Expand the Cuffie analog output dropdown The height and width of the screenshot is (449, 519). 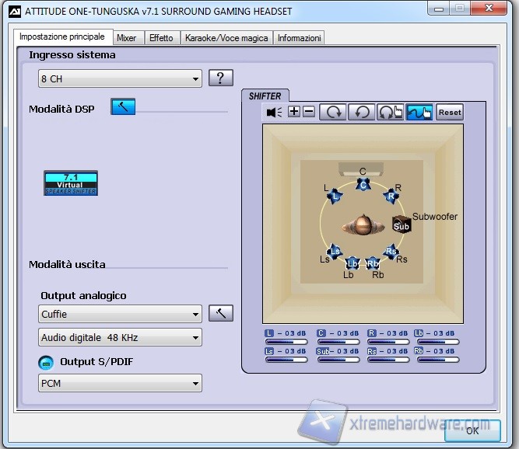tap(120, 315)
